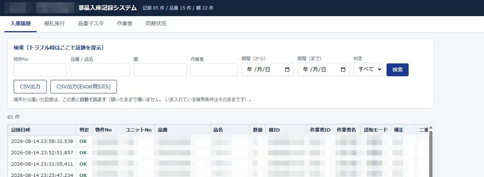Click CSV出力(Excel用SJIS) button

point(83,86)
